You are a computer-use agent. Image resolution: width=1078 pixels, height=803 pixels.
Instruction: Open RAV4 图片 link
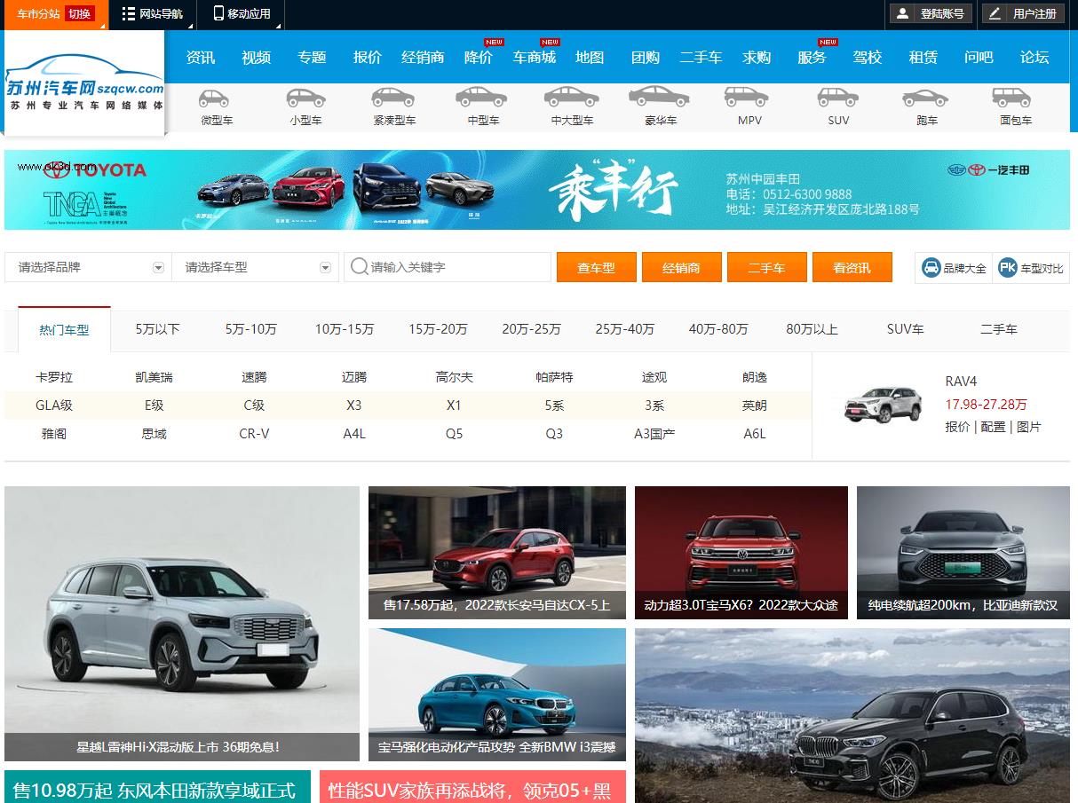(x=1029, y=427)
